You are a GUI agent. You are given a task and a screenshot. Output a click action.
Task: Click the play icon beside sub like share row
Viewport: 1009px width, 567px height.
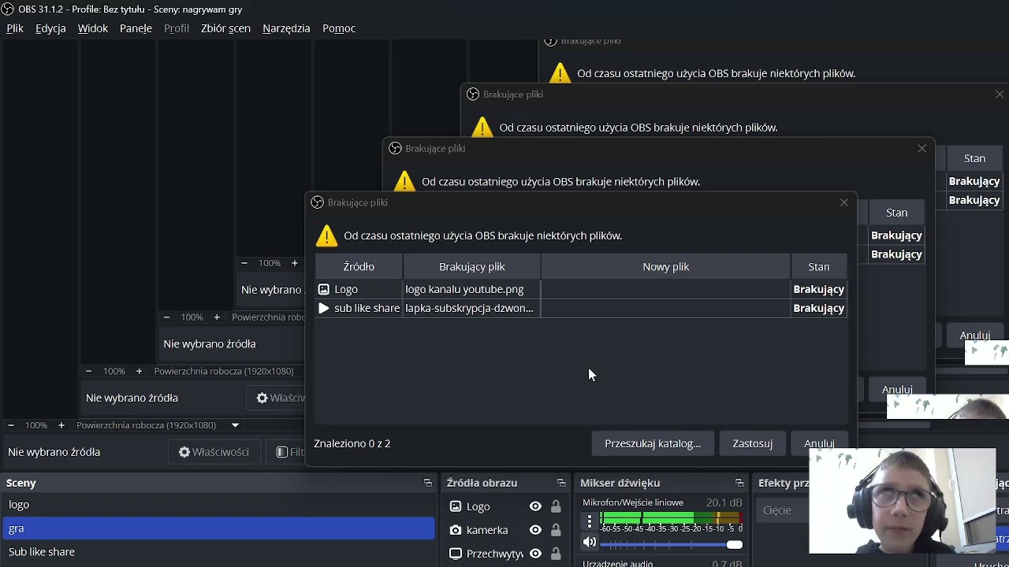coord(323,308)
